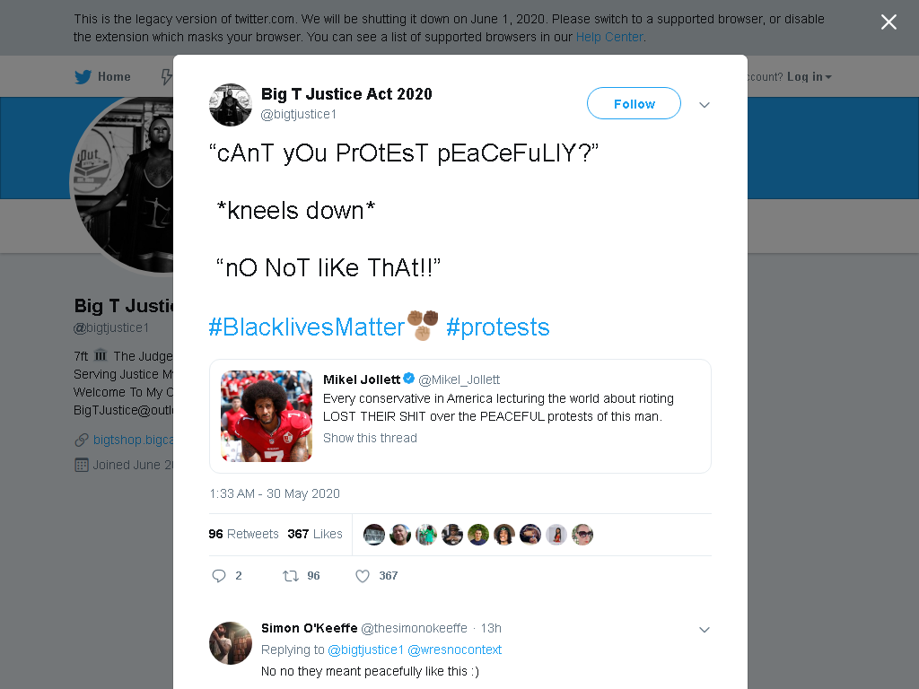Expand options chevron on Simon O'Keeffe's reply
The height and width of the screenshot is (689, 919).
pyautogui.click(x=705, y=630)
